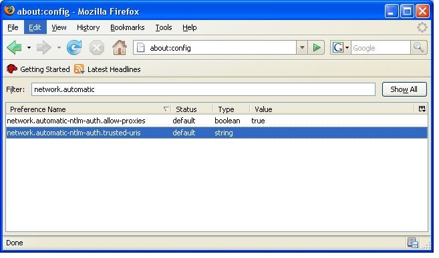Image resolution: width=439 pixels, height=258 pixels.
Task: Open the Latest Headlines bookmark
Action: click(x=108, y=69)
